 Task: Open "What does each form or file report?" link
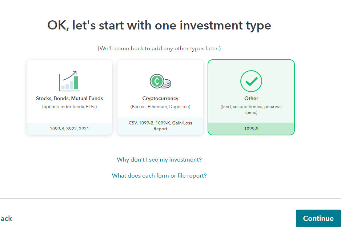coord(159,176)
